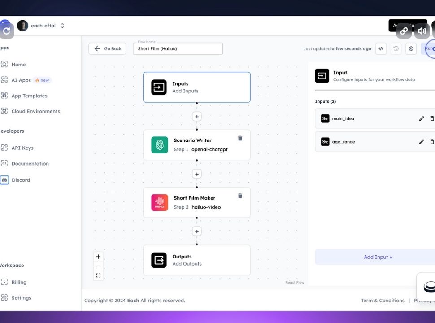
Task: Edit the main_idea input
Action: click(x=422, y=118)
